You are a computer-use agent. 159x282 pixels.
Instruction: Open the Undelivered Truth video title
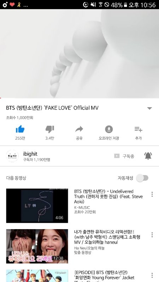click(x=108, y=196)
